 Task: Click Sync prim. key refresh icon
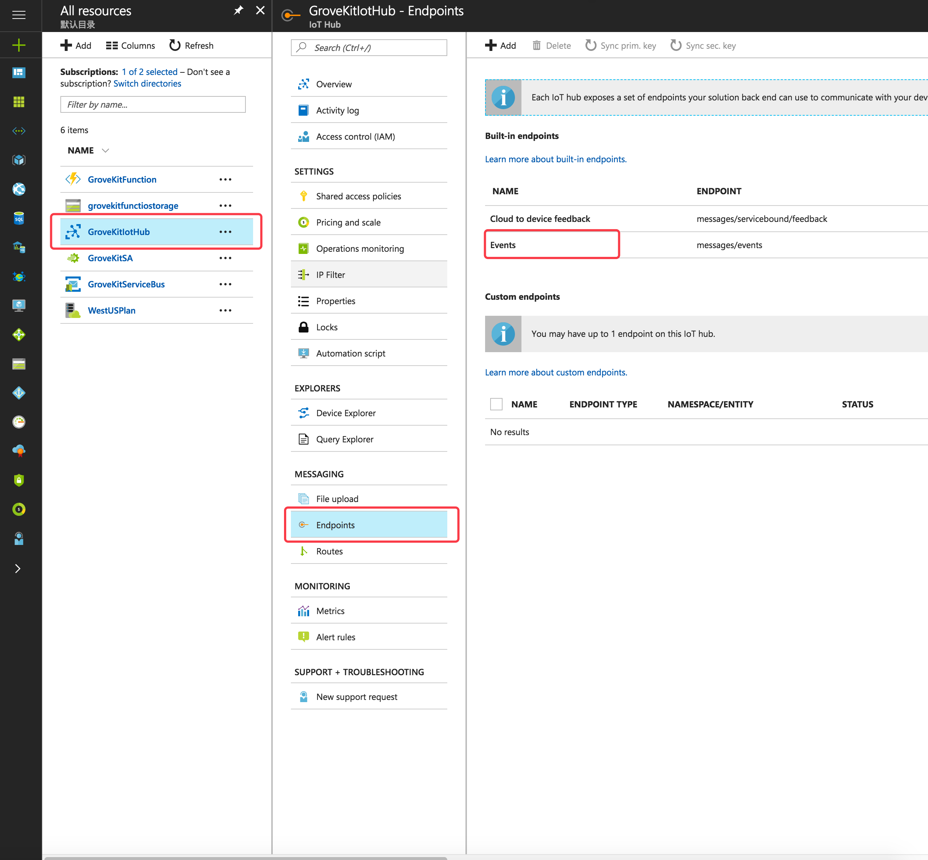tap(590, 45)
